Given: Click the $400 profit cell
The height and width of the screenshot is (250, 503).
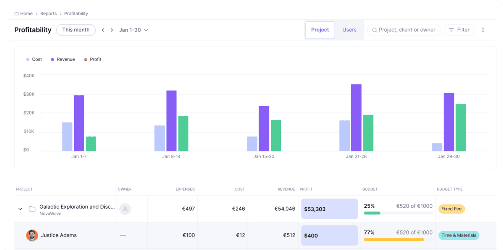Looking at the screenshot, I should click(x=329, y=235).
